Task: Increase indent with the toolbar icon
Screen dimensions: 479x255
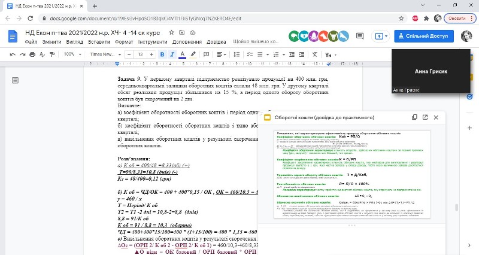Action: coord(302,54)
